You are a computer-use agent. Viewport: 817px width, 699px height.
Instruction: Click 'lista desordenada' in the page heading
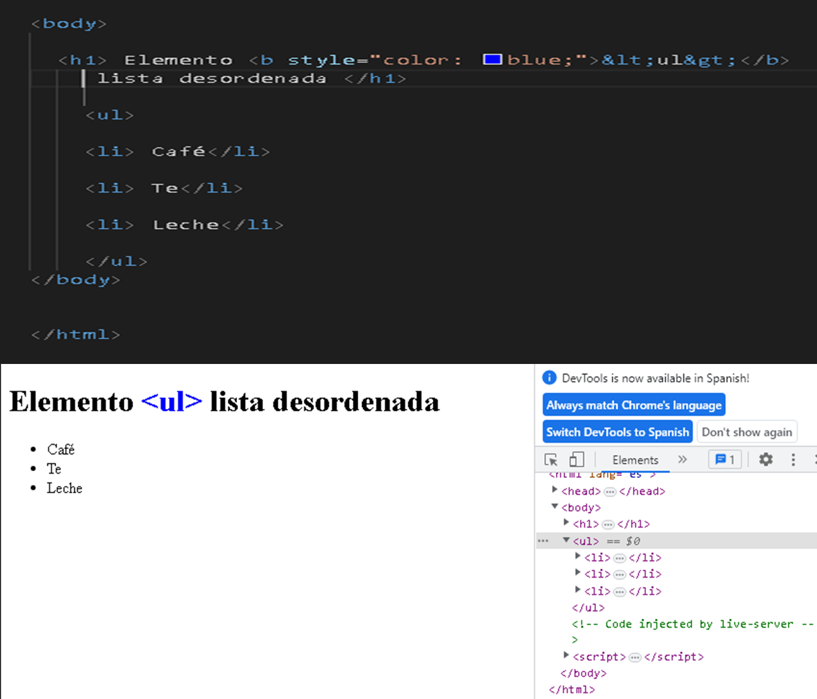pyautogui.click(x=324, y=402)
